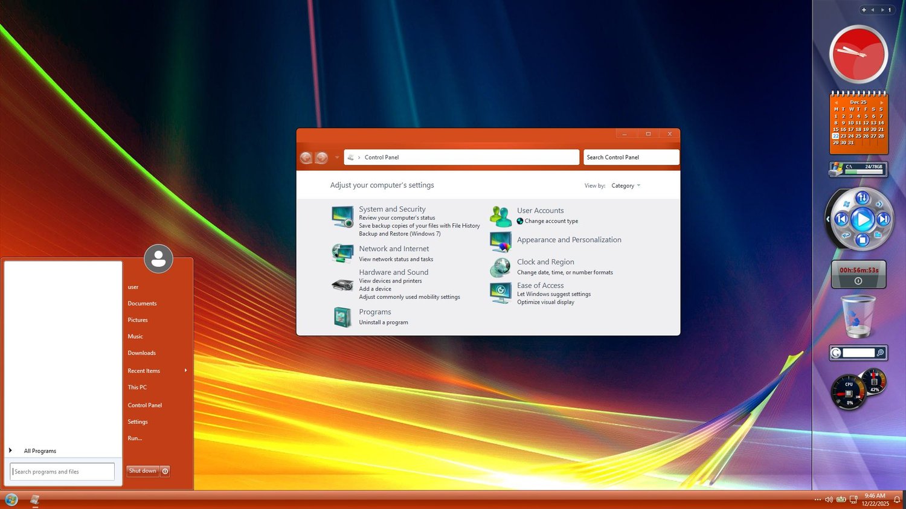
Task: Stop playback in the media gadget
Action: (x=863, y=240)
